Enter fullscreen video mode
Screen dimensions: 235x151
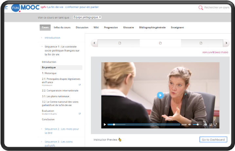point(216,125)
